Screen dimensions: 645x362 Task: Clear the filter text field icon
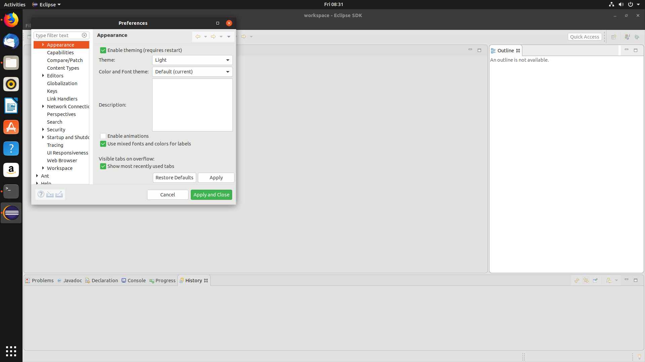tap(84, 35)
